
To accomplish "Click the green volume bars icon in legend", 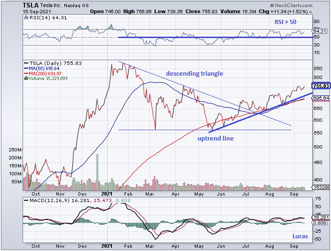I will [26, 78].
